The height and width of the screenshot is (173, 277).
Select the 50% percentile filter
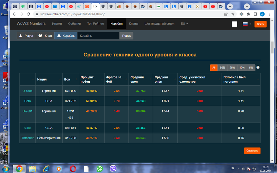(x=222, y=67)
